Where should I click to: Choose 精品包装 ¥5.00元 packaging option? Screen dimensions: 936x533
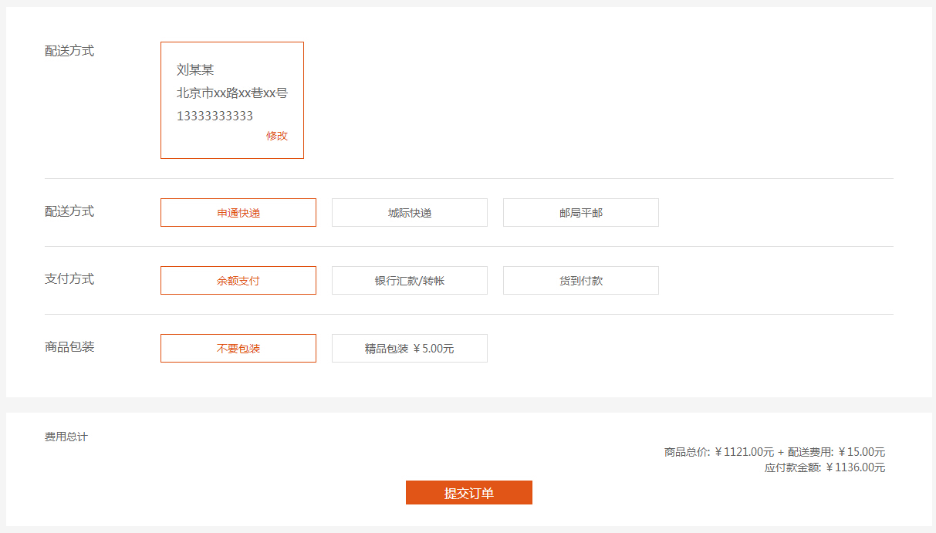click(x=410, y=349)
